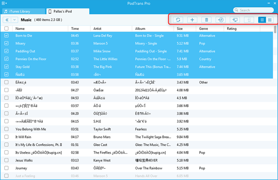Open the app menu dropdown in title bar
The height and width of the screenshot is (180, 278).
(x=4, y=3)
